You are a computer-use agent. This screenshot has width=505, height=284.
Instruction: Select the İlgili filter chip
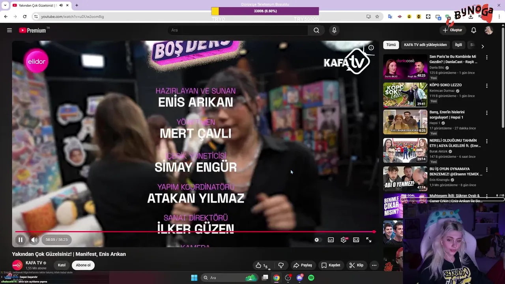pos(458,45)
